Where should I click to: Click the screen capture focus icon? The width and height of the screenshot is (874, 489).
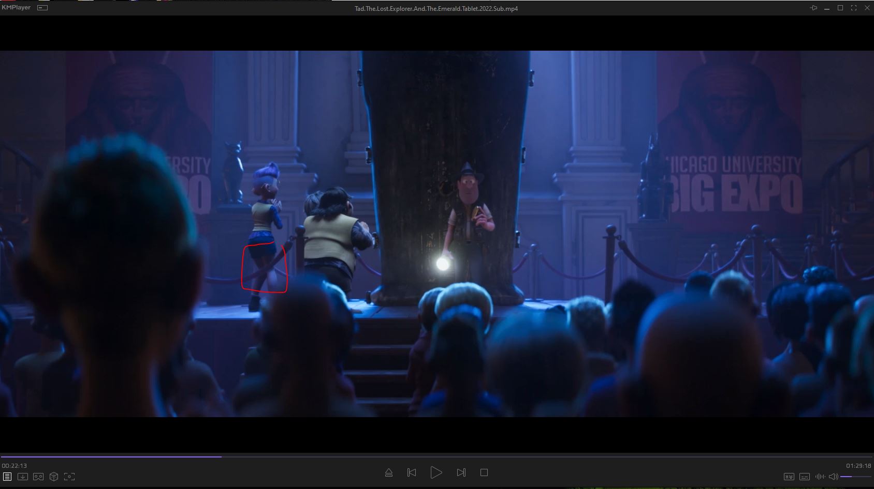point(69,477)
